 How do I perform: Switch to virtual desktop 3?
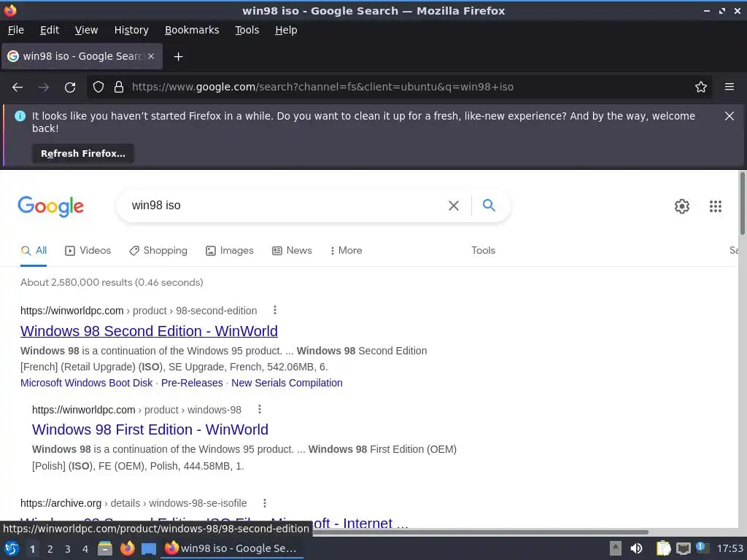tap(68, 549)
